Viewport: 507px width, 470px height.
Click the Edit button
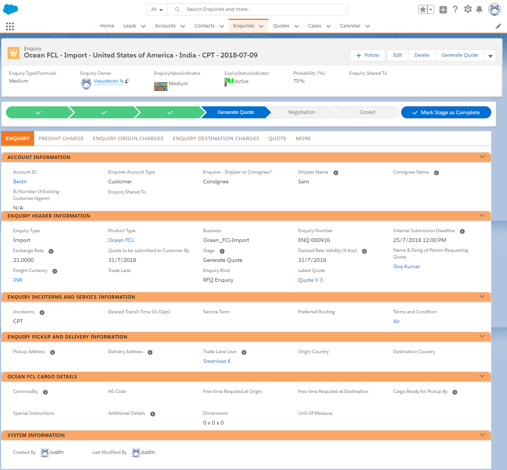397,55
